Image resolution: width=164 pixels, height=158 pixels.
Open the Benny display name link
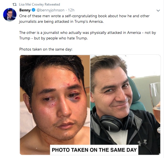25,10
